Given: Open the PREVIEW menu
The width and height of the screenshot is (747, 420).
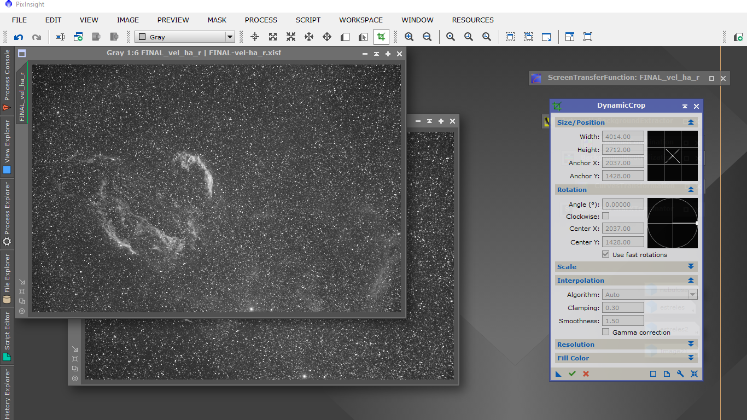Looking at the screenshot, I should click(x=173, y=20).
